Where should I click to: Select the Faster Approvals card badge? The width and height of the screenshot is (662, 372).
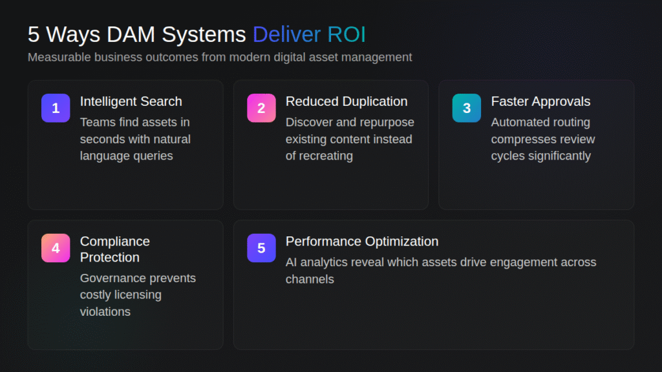[x=467, y=108]
